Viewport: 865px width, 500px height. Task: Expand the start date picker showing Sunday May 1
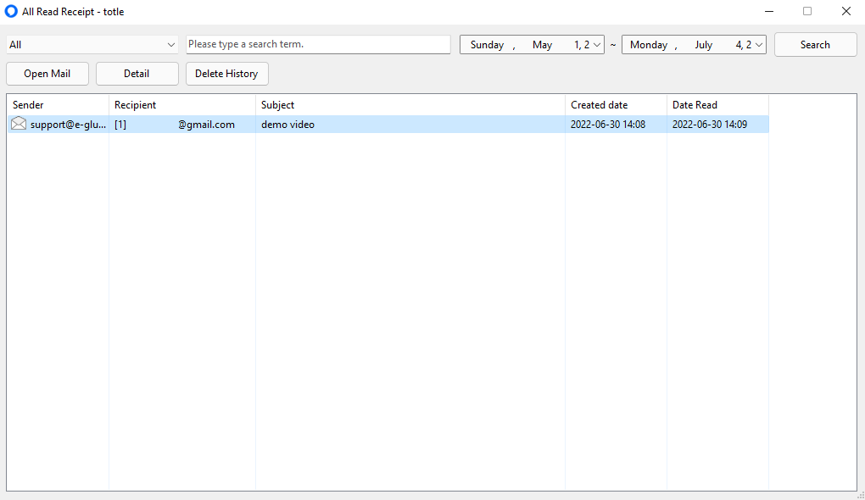point(596,45)
